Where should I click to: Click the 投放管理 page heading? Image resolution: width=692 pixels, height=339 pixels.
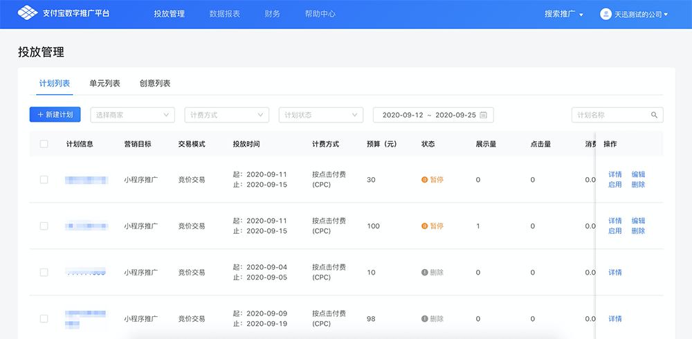coord(41,52)
